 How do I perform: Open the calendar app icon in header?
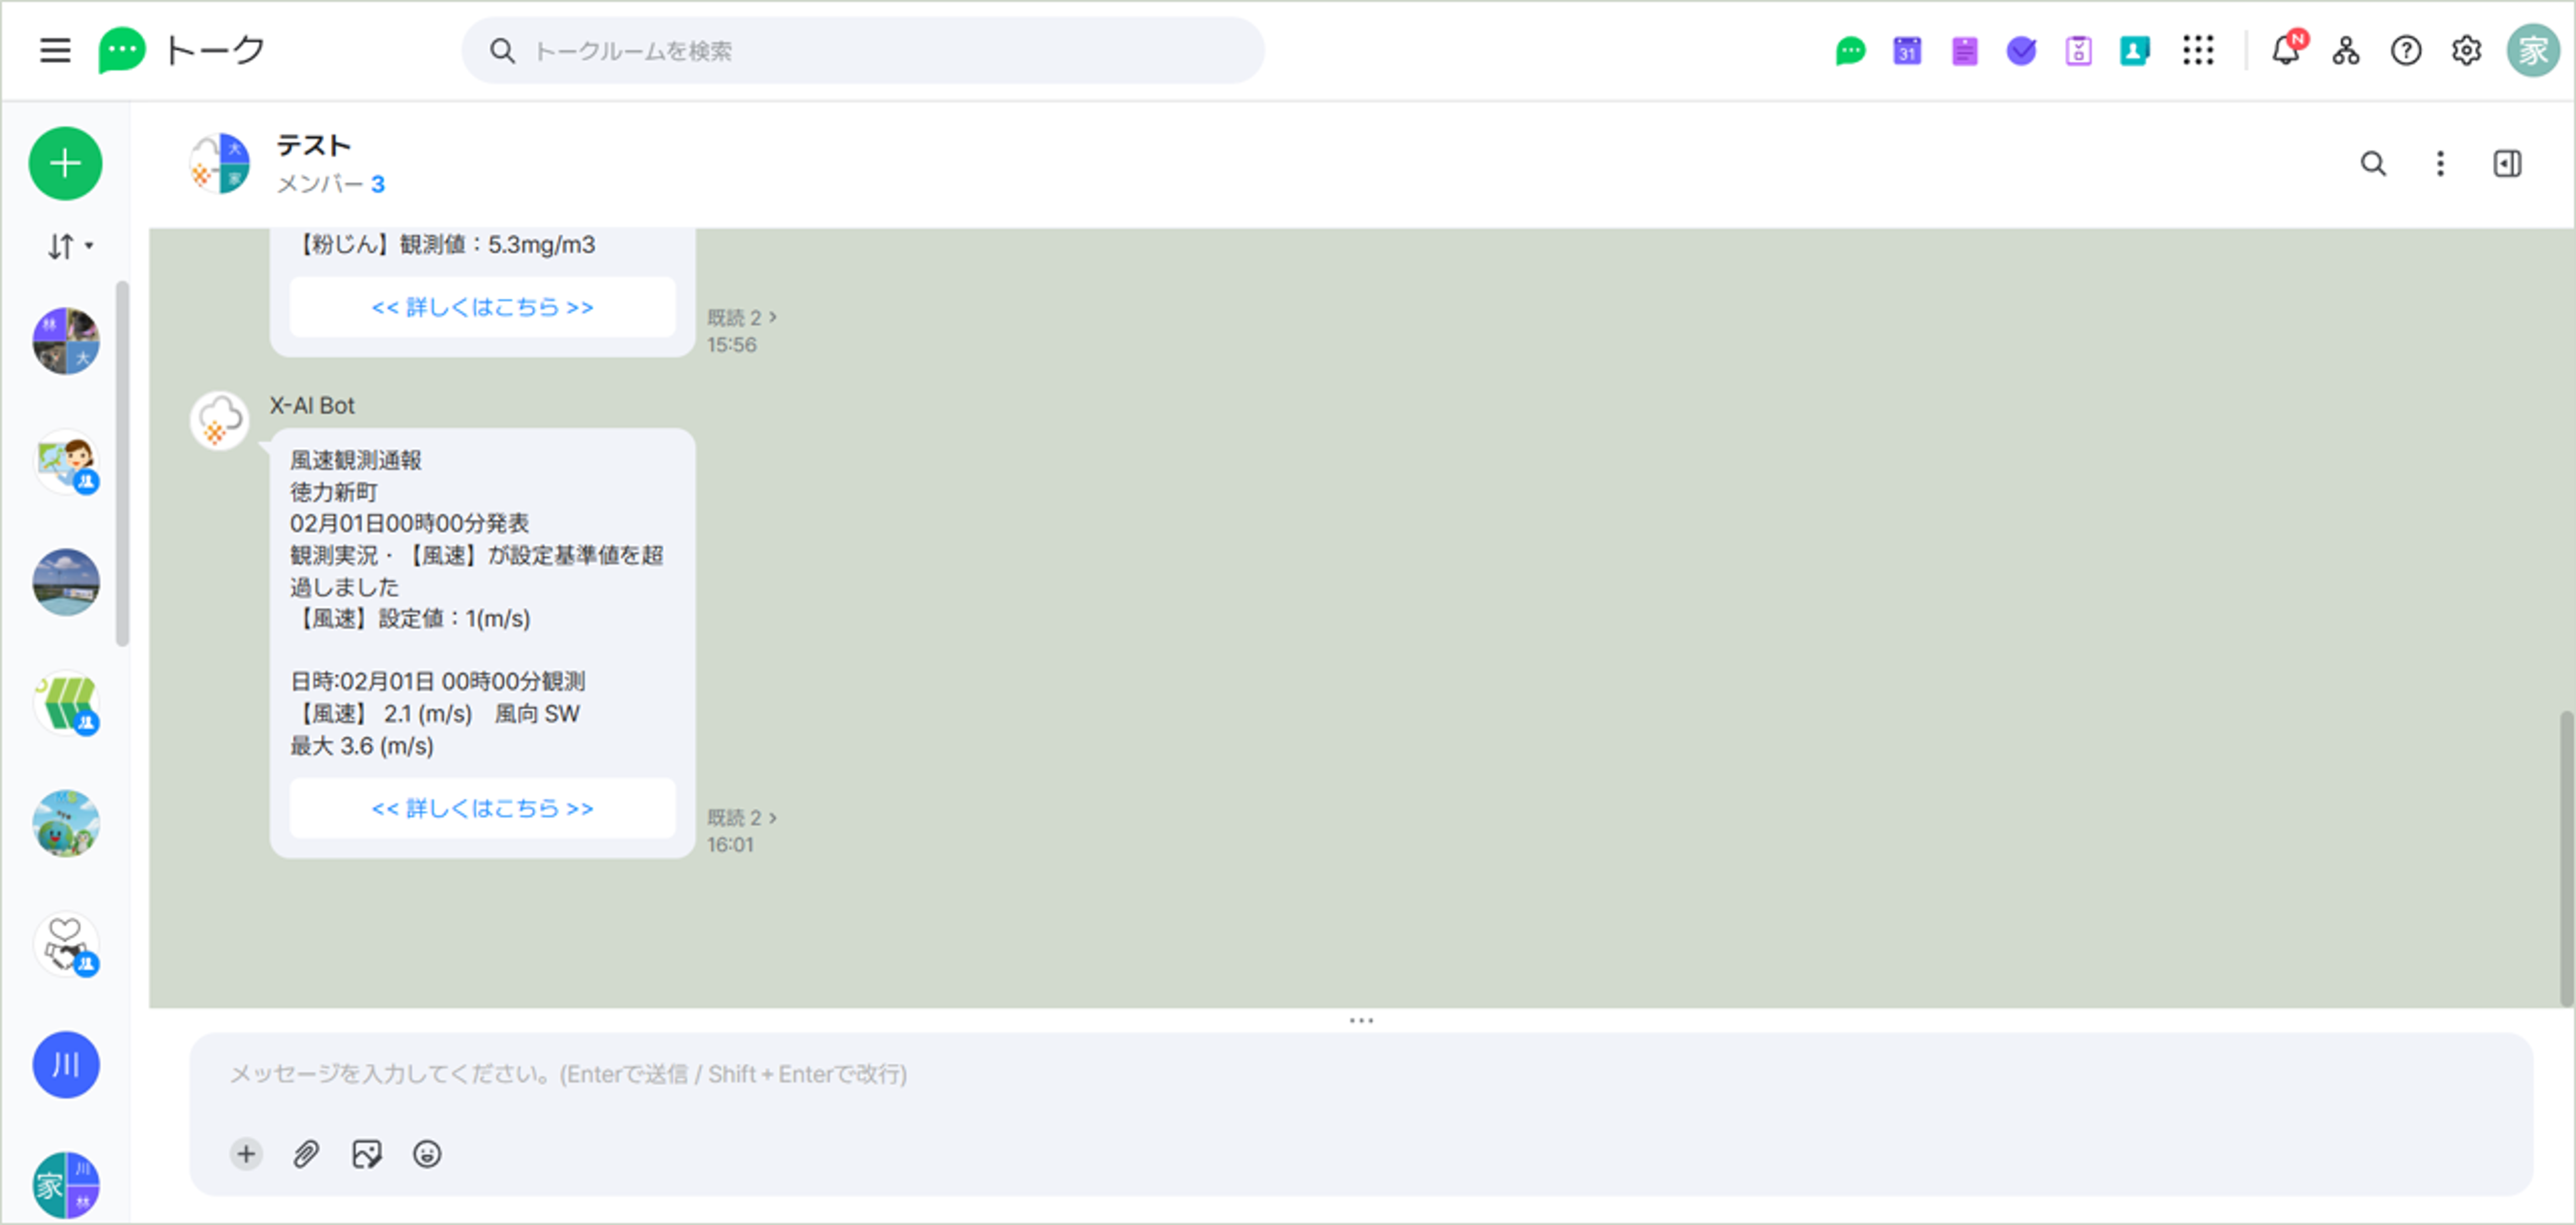(x=1906, y=50)
